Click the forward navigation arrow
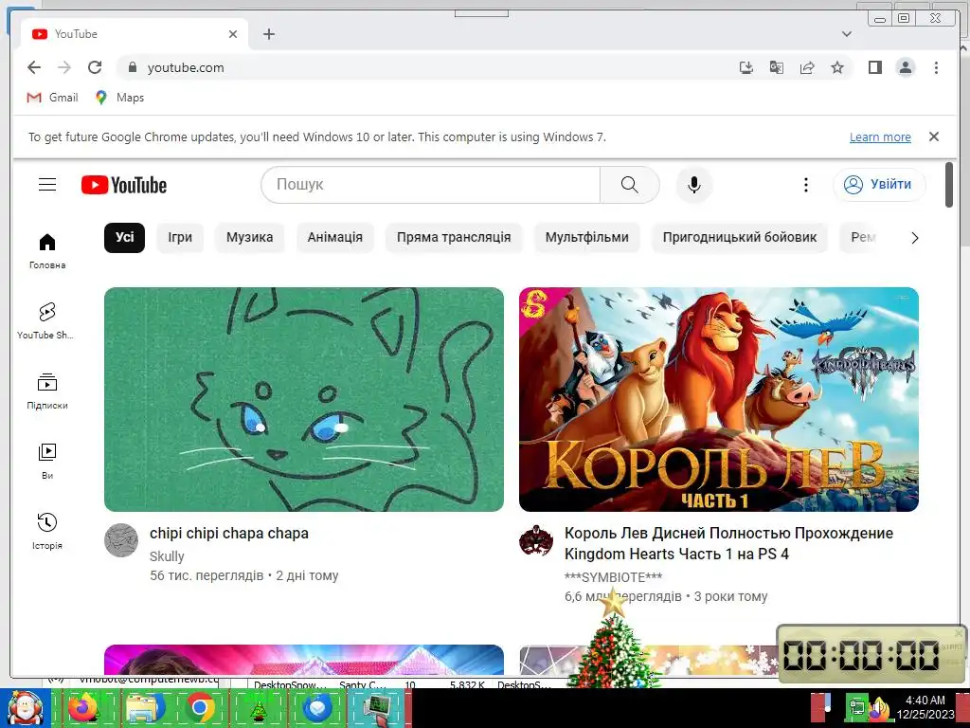This screenshot has width=970, height=728. (x=64, y=67)
